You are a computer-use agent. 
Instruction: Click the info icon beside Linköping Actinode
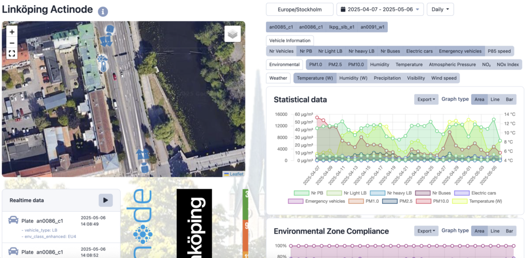pyautogui.click(x=103, y=12)
